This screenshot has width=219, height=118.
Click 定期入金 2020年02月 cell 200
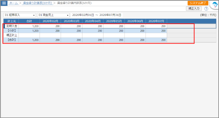tap(50, 26)
